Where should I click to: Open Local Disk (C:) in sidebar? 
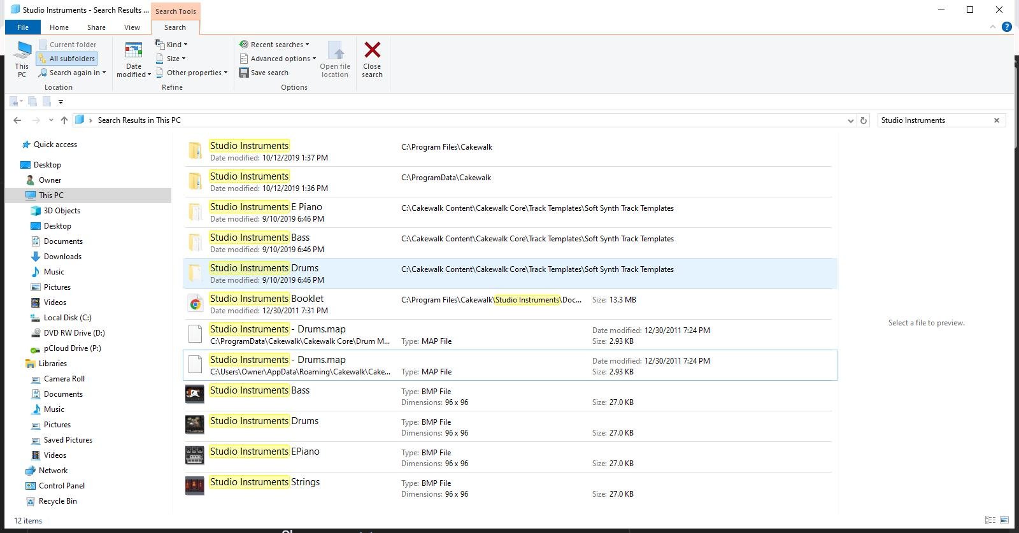(x=61, y=318)
